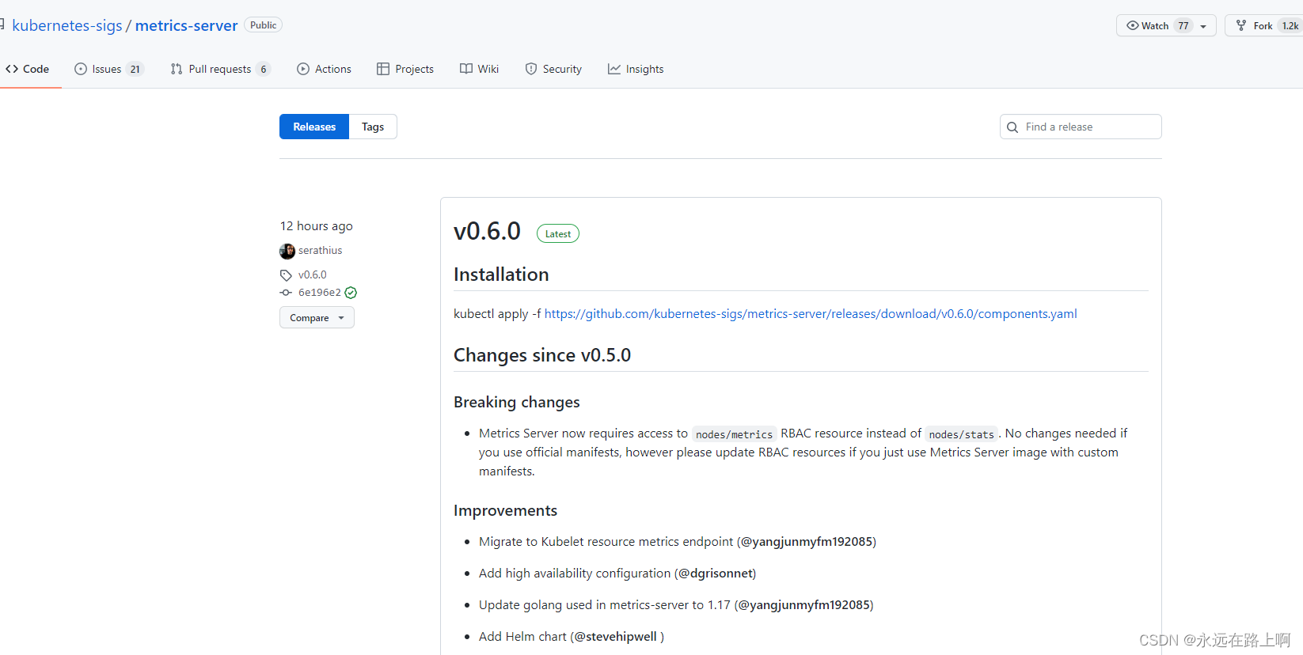The height and width of the screenshot is (655, 1303).
Task: Open the Projects tab
Action: coord(405,69)
